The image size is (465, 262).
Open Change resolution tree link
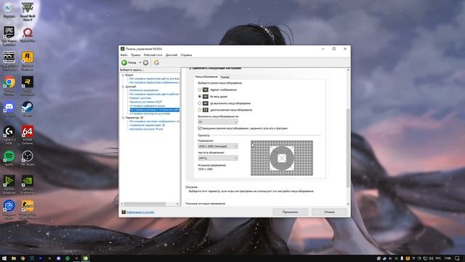pos(144,90)
